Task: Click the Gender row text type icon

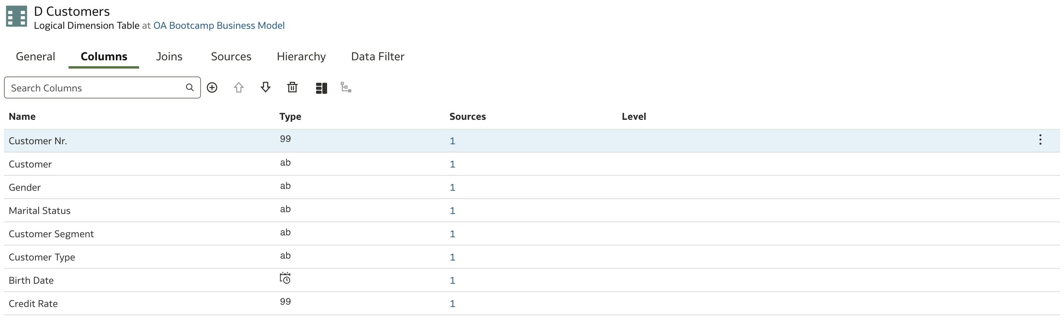Action: tap(285, 186)
